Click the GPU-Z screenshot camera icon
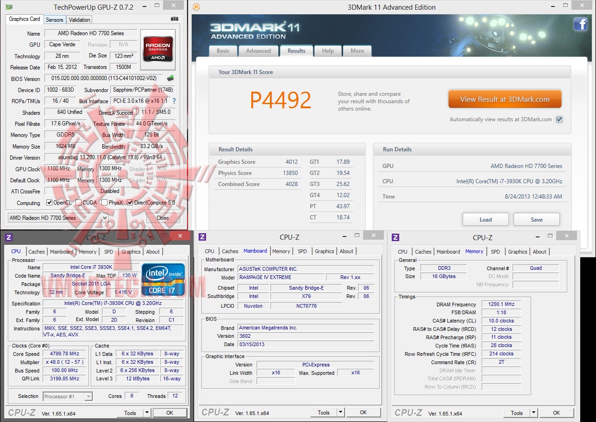Viewport: 596px width, 422px height. pyautogui.click(x=174, y=19)
